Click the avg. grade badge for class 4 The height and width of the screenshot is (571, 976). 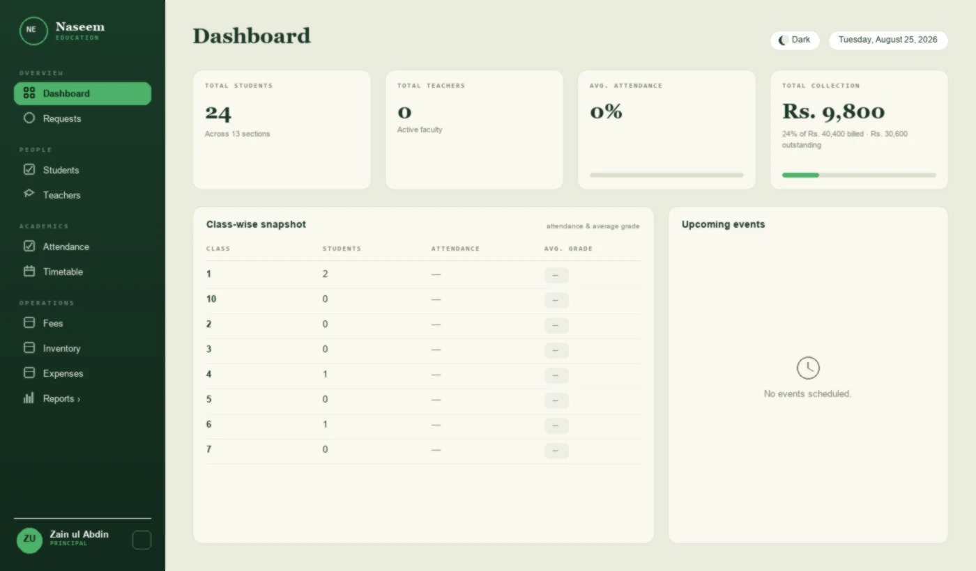pyautogui.click(x=556, y=376)
